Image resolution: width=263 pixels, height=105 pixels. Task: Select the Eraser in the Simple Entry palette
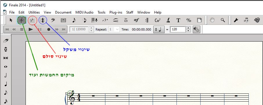[6, 41]
